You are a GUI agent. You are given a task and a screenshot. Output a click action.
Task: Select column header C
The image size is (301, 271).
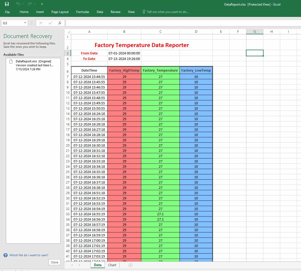(x=160, y=32)
